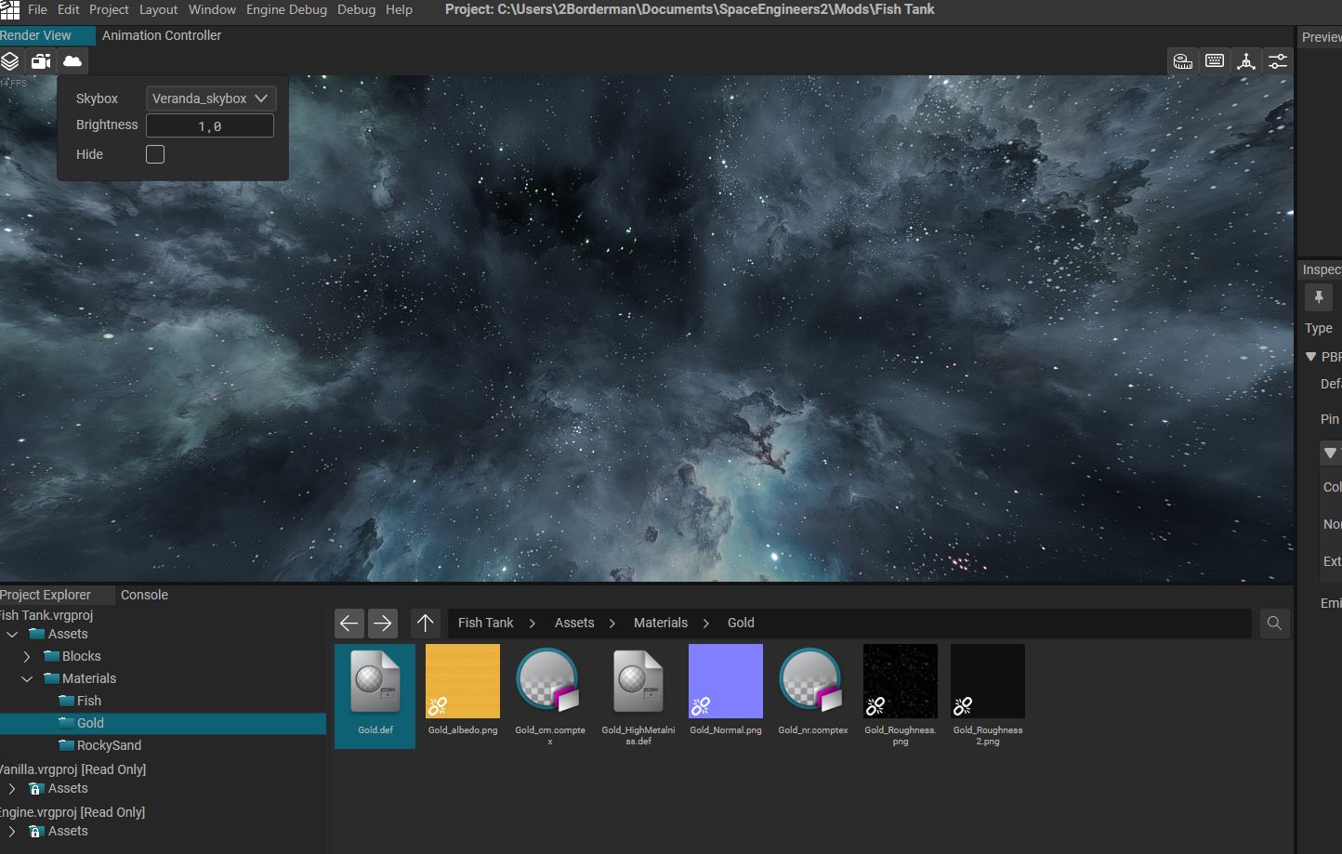Expand Assets under Vanilla.vrgproj

pos(12,788)
